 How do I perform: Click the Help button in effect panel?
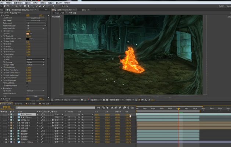click(x=35, y=96)
